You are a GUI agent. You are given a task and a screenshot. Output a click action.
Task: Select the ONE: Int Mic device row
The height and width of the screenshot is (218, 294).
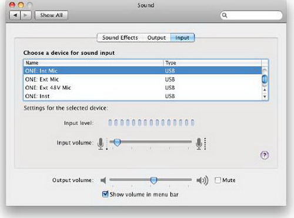coord(142,71)
